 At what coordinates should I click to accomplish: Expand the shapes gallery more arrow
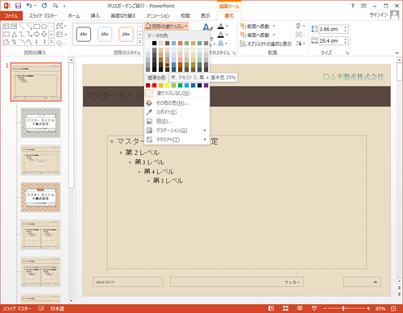(52, 42)
